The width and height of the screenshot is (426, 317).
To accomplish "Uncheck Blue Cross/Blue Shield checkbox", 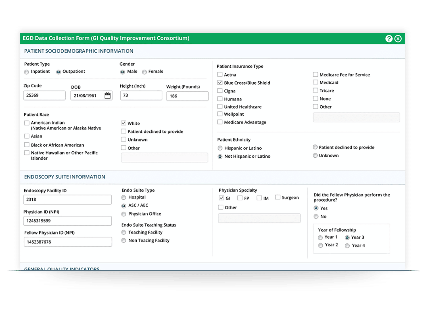I will click(x=220, y=82).
